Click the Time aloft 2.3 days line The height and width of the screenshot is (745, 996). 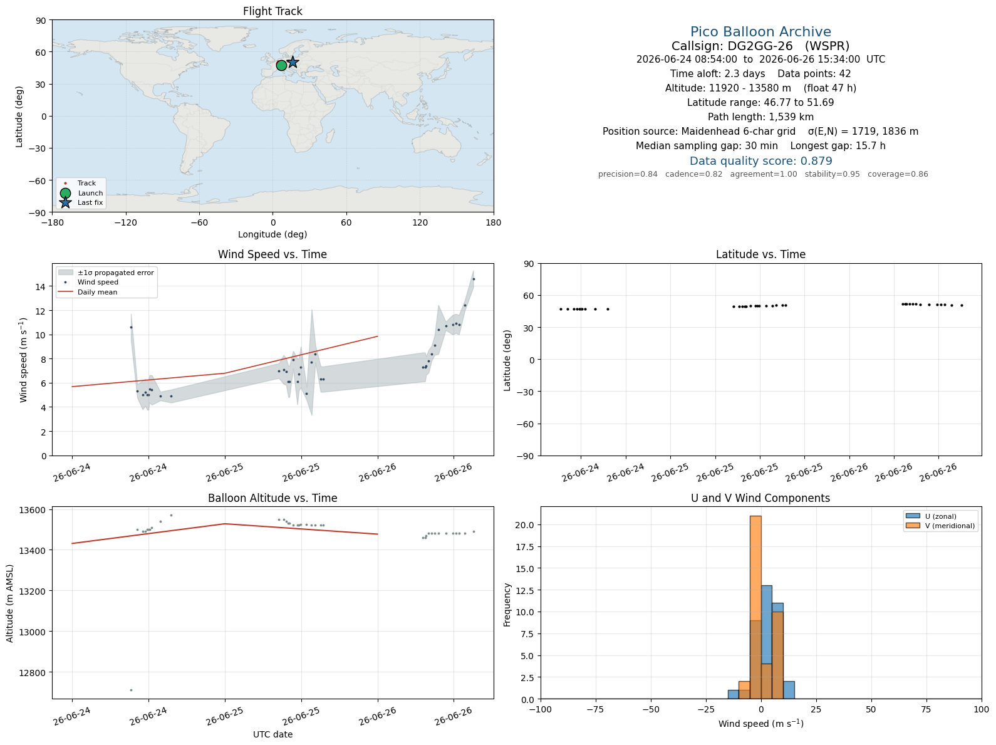(760, 74)
